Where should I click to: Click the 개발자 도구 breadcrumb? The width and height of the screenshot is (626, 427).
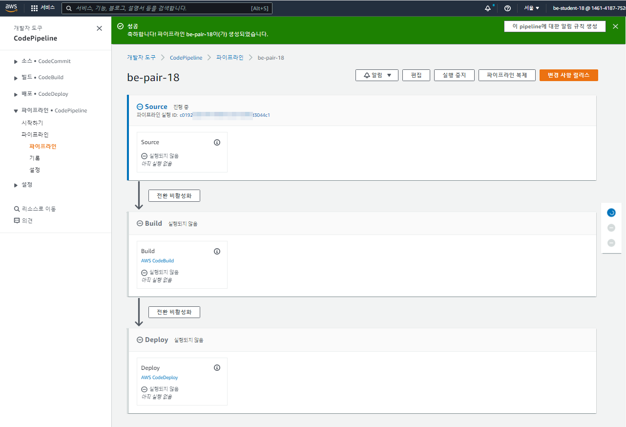[141, 57]
